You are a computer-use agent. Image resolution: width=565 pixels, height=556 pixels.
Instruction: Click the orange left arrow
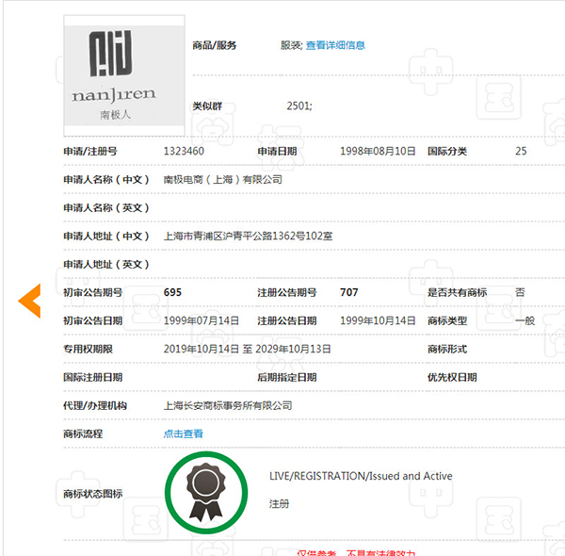pos(29,301)
